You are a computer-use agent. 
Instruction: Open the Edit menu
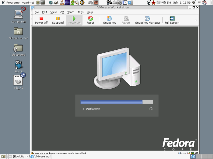44,12
